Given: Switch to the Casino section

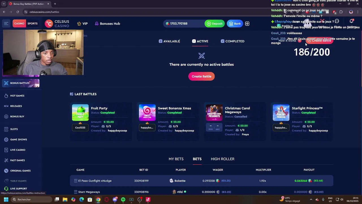Looking at the screenshot, I should (19, 24).
